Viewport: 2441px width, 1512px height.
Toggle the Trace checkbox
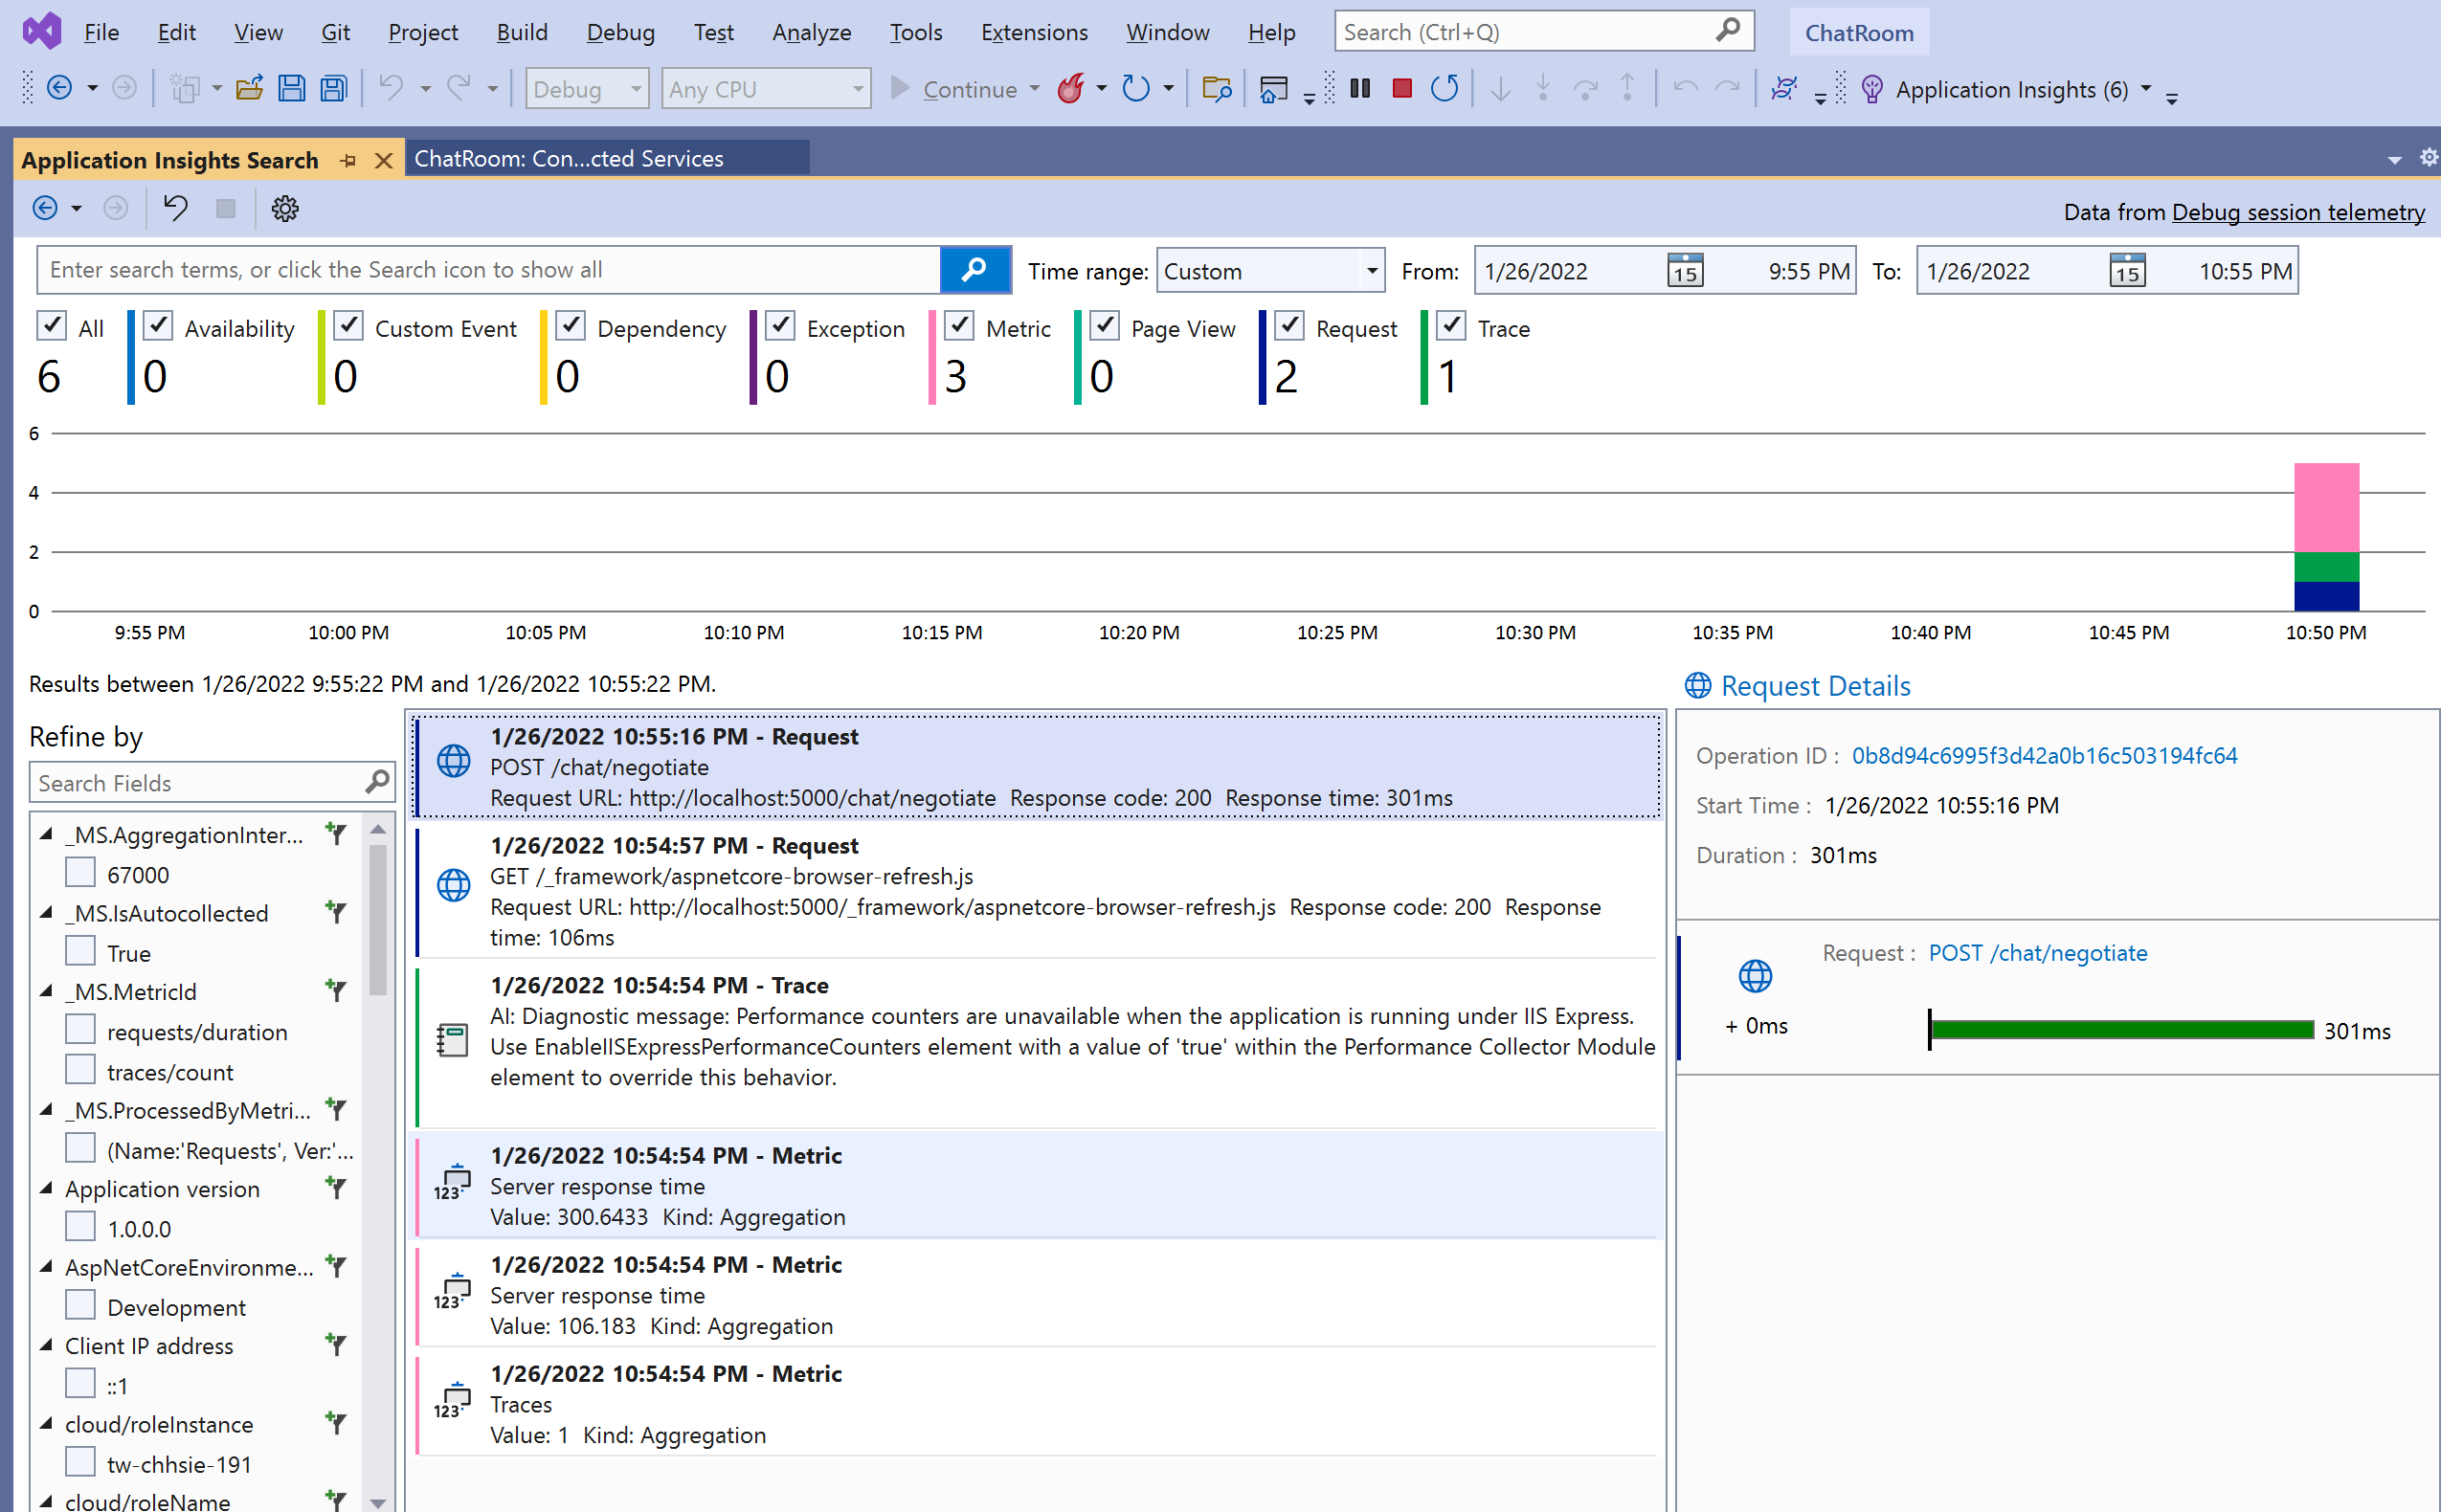pos(1451,326)
